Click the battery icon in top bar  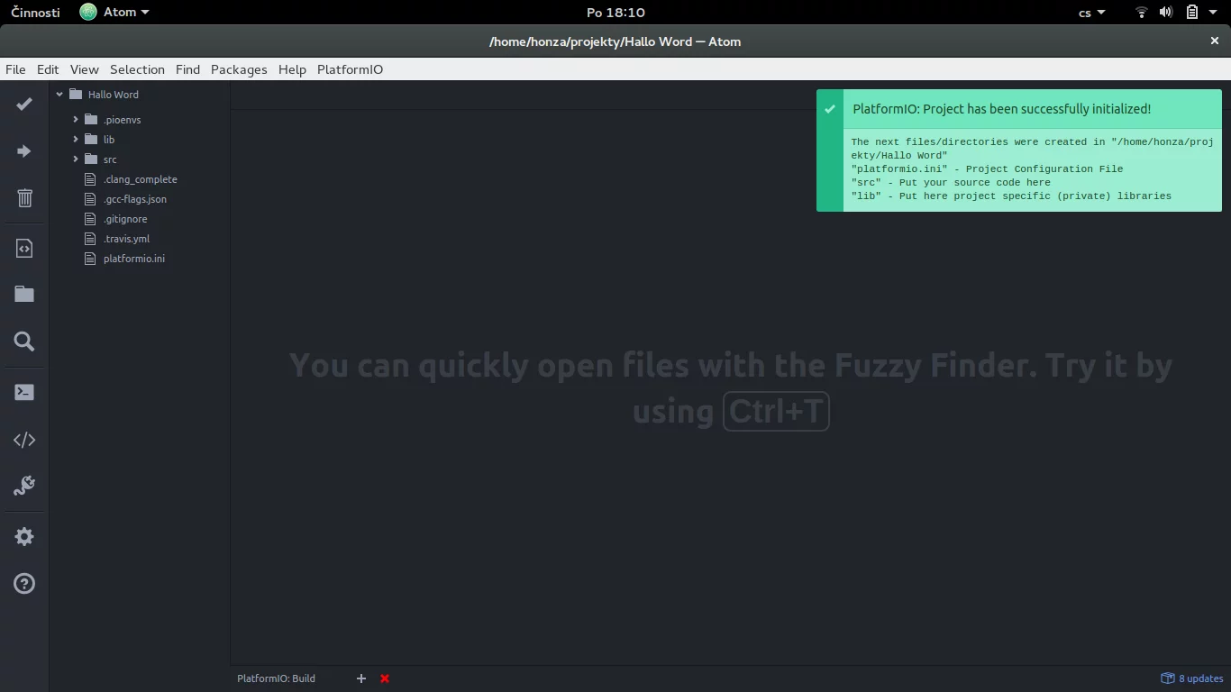(x=1191, y=13)
